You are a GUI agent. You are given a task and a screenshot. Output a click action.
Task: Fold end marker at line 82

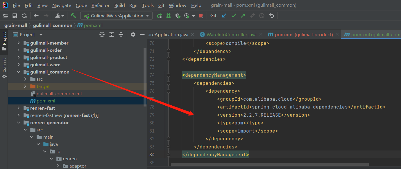[x=168, y=139]
